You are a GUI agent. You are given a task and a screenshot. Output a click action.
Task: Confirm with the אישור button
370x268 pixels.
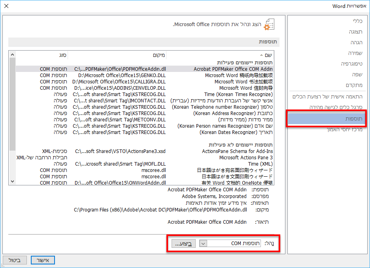click(x=43, y=260)
